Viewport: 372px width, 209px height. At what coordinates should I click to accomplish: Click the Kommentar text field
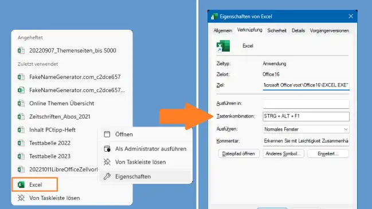306,141
